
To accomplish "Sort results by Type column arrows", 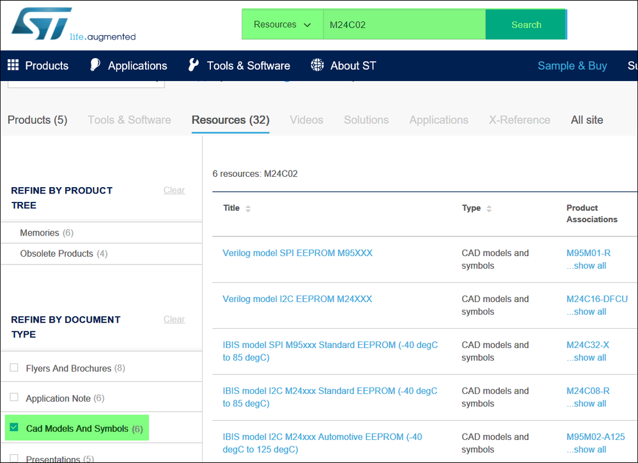I will [x=489, y=209].
